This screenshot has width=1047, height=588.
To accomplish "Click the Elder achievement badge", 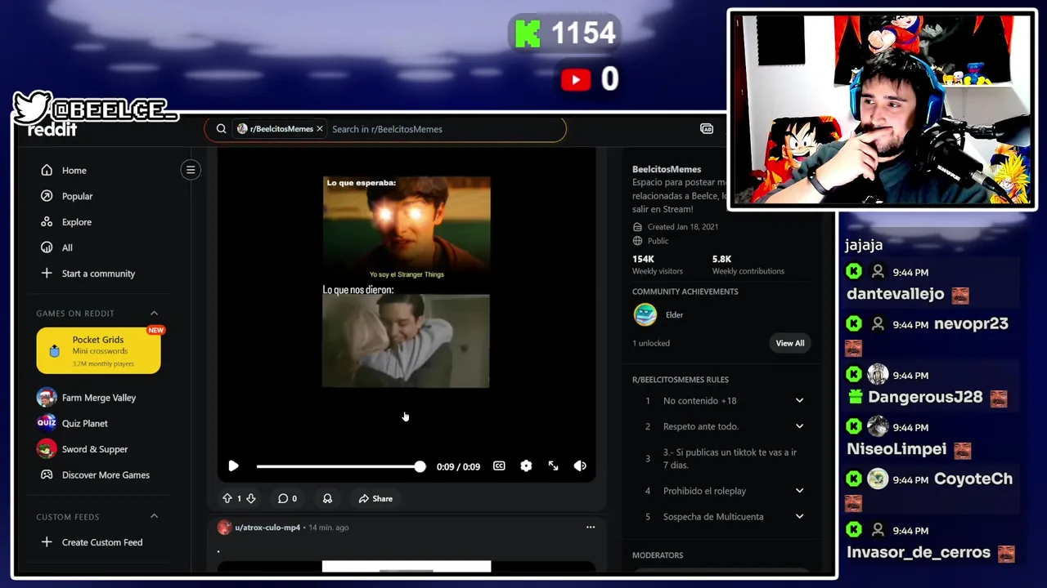I will tap(645, 314).
